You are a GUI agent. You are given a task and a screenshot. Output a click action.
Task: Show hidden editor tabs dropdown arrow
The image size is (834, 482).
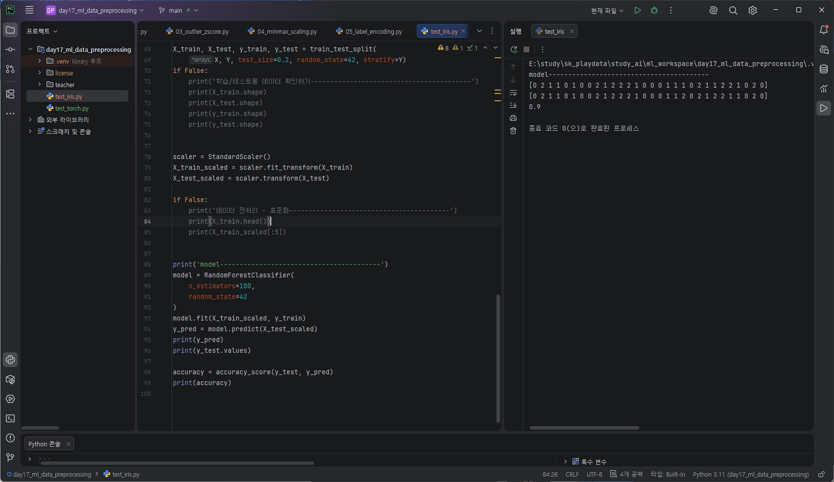479,31
